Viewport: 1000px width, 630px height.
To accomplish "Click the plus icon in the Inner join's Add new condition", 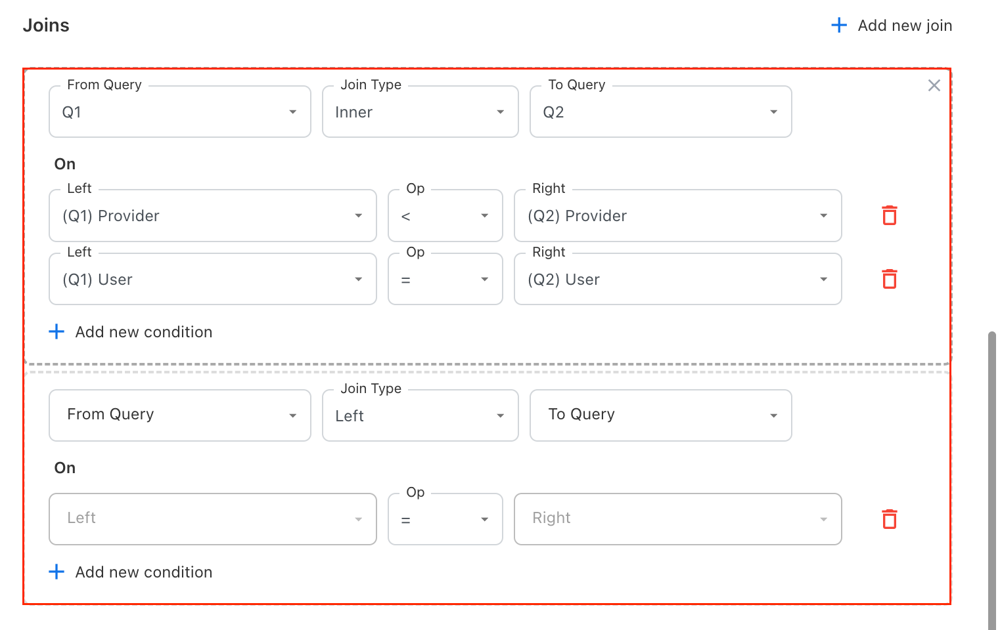I will pyautogui.click(x=57, y=332).
